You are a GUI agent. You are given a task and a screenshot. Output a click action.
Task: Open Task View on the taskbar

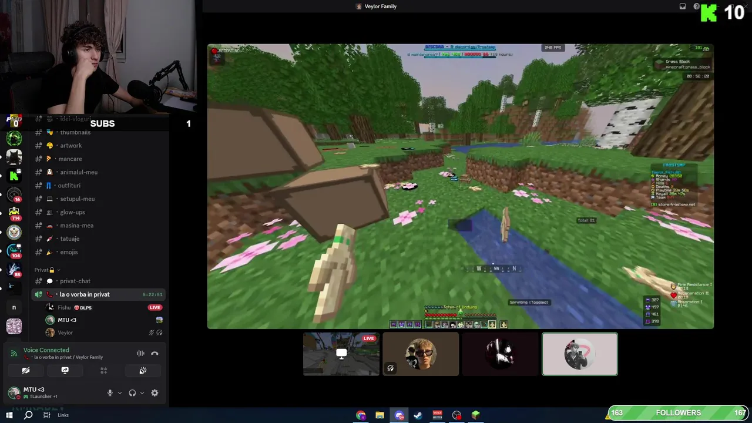[46, 415]
